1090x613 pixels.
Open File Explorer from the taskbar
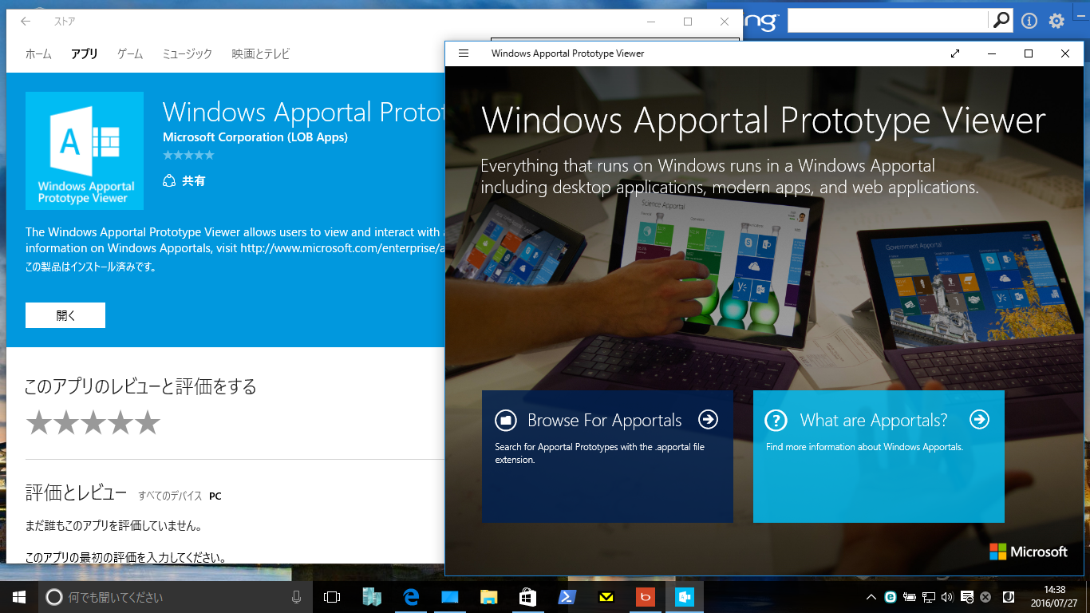488,597
